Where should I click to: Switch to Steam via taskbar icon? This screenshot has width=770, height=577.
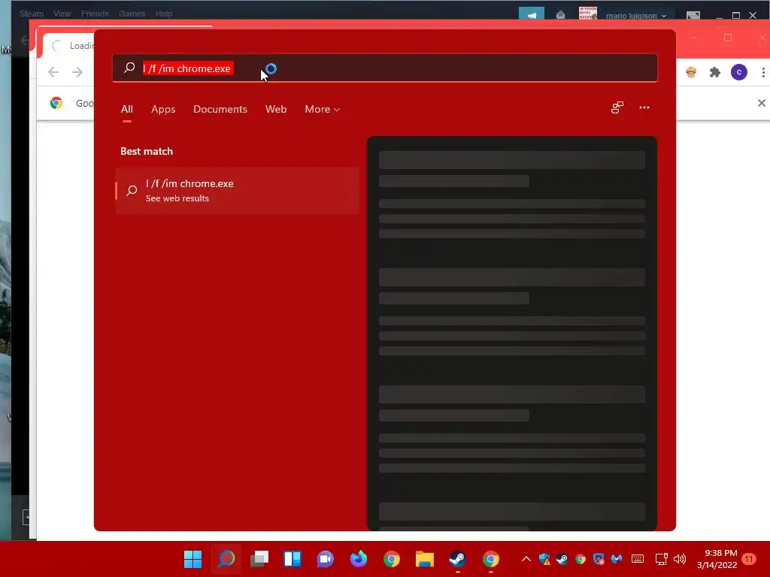click(x=458, y=559)
